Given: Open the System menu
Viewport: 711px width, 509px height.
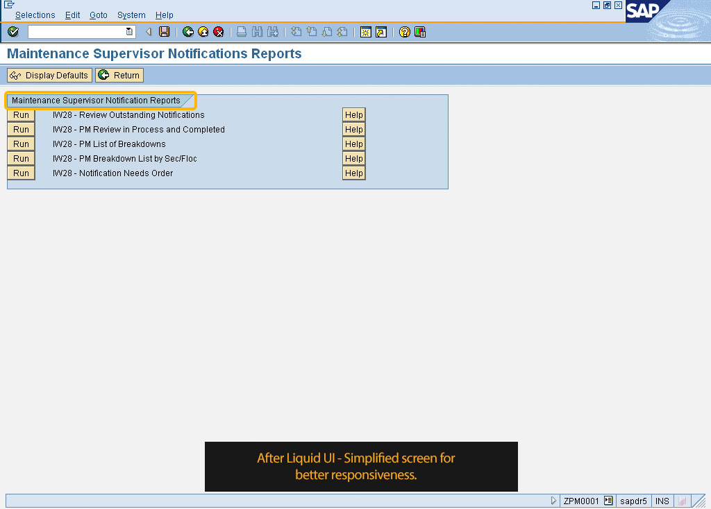Looking at the screenshot, I should 131,15.
